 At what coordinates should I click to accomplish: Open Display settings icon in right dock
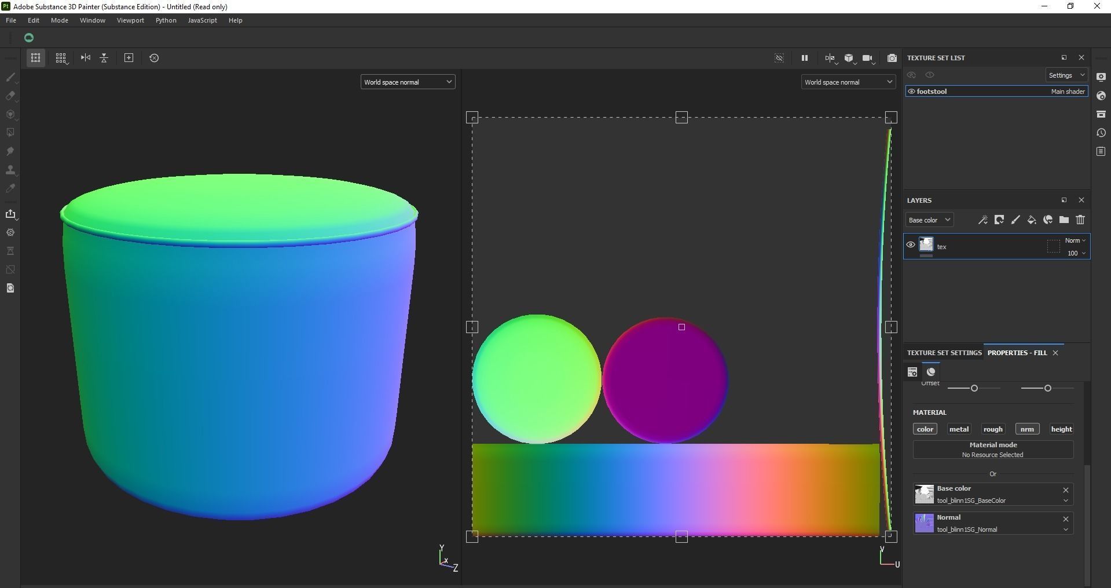click(x=1101, y=77)
